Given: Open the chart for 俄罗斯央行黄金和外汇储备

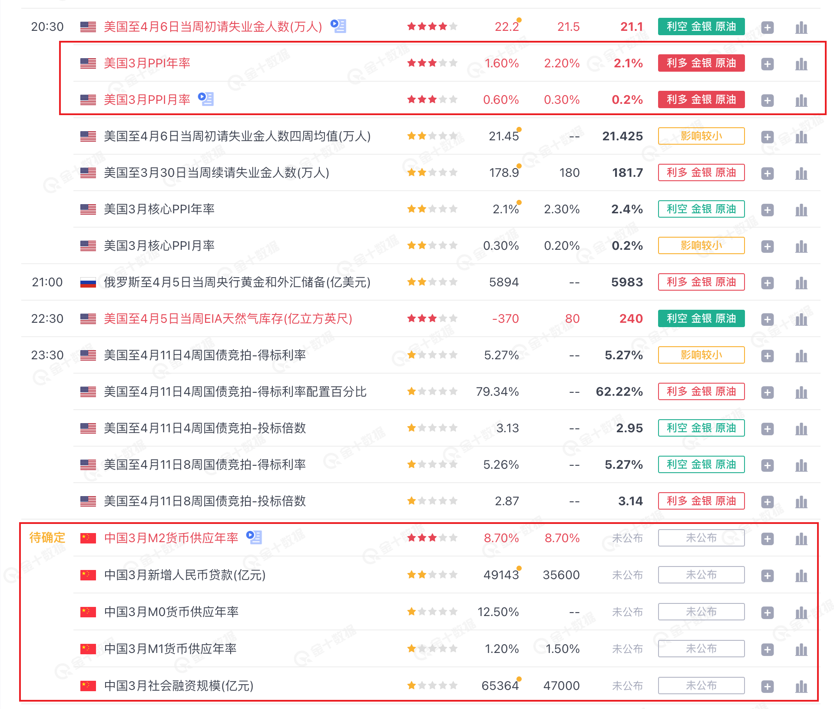Looking at the screenshot, I should click(801, 283).
